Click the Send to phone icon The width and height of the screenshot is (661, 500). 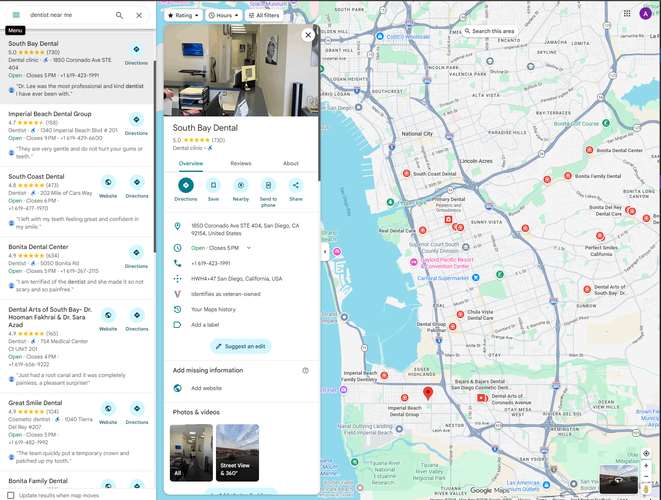[x=268, y=185]
